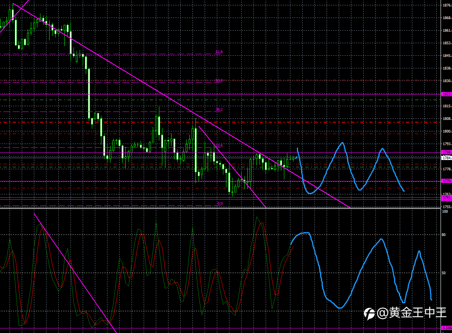The image size is (452, 333).
Task: Click the 1808 price axis label
Action: 447,119
